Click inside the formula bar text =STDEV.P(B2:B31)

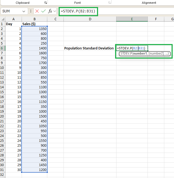pyautogui.click(x=78, y=11)
